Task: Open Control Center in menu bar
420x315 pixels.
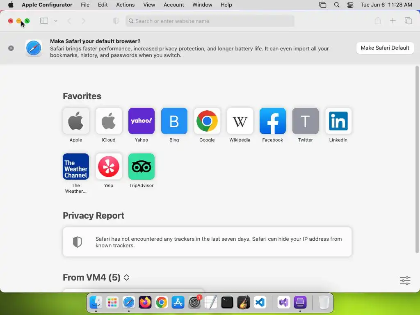Action: pyautogui.click(x=350, y=5)
